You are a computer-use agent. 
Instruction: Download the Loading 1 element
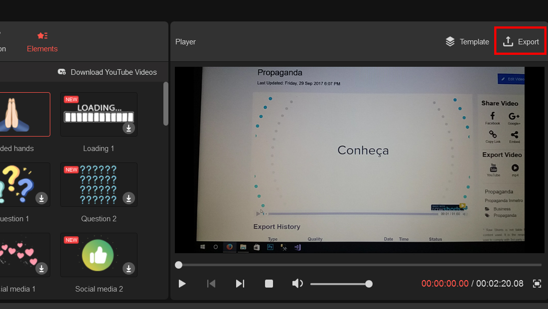tap(129, 128)
